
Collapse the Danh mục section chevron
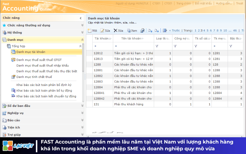coord(82,40)
